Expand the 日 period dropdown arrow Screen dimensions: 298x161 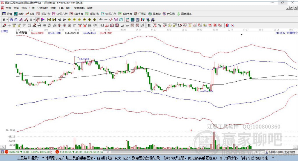(7, 20)
